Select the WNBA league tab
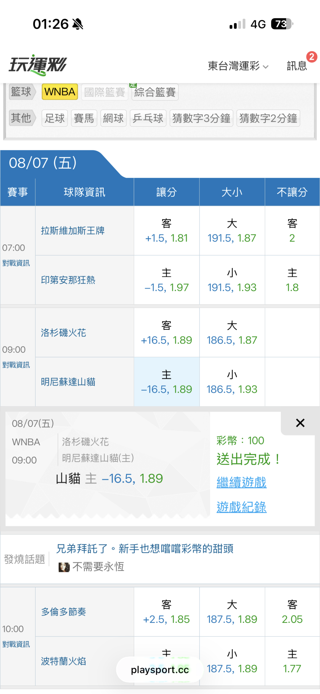 pos(60,92)
